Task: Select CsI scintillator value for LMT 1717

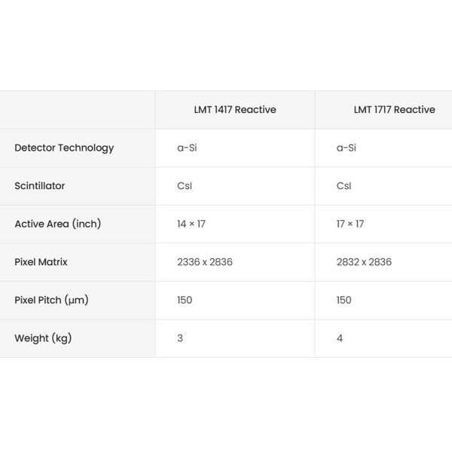Action: [344, 186]
